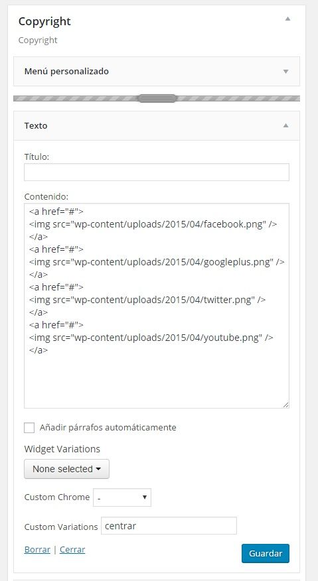Click the Texto widget header

tap(157, 125)
